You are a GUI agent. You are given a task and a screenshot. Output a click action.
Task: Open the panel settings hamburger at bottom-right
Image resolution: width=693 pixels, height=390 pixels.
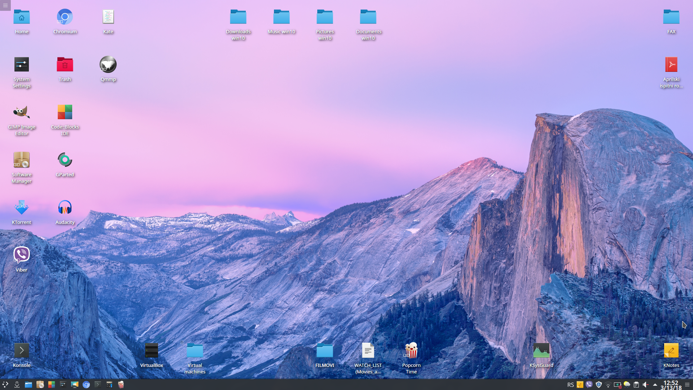687,385
